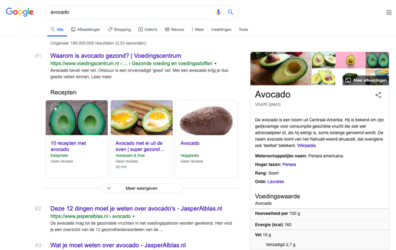Open the Wikipedia link in description

click(306, 146)
